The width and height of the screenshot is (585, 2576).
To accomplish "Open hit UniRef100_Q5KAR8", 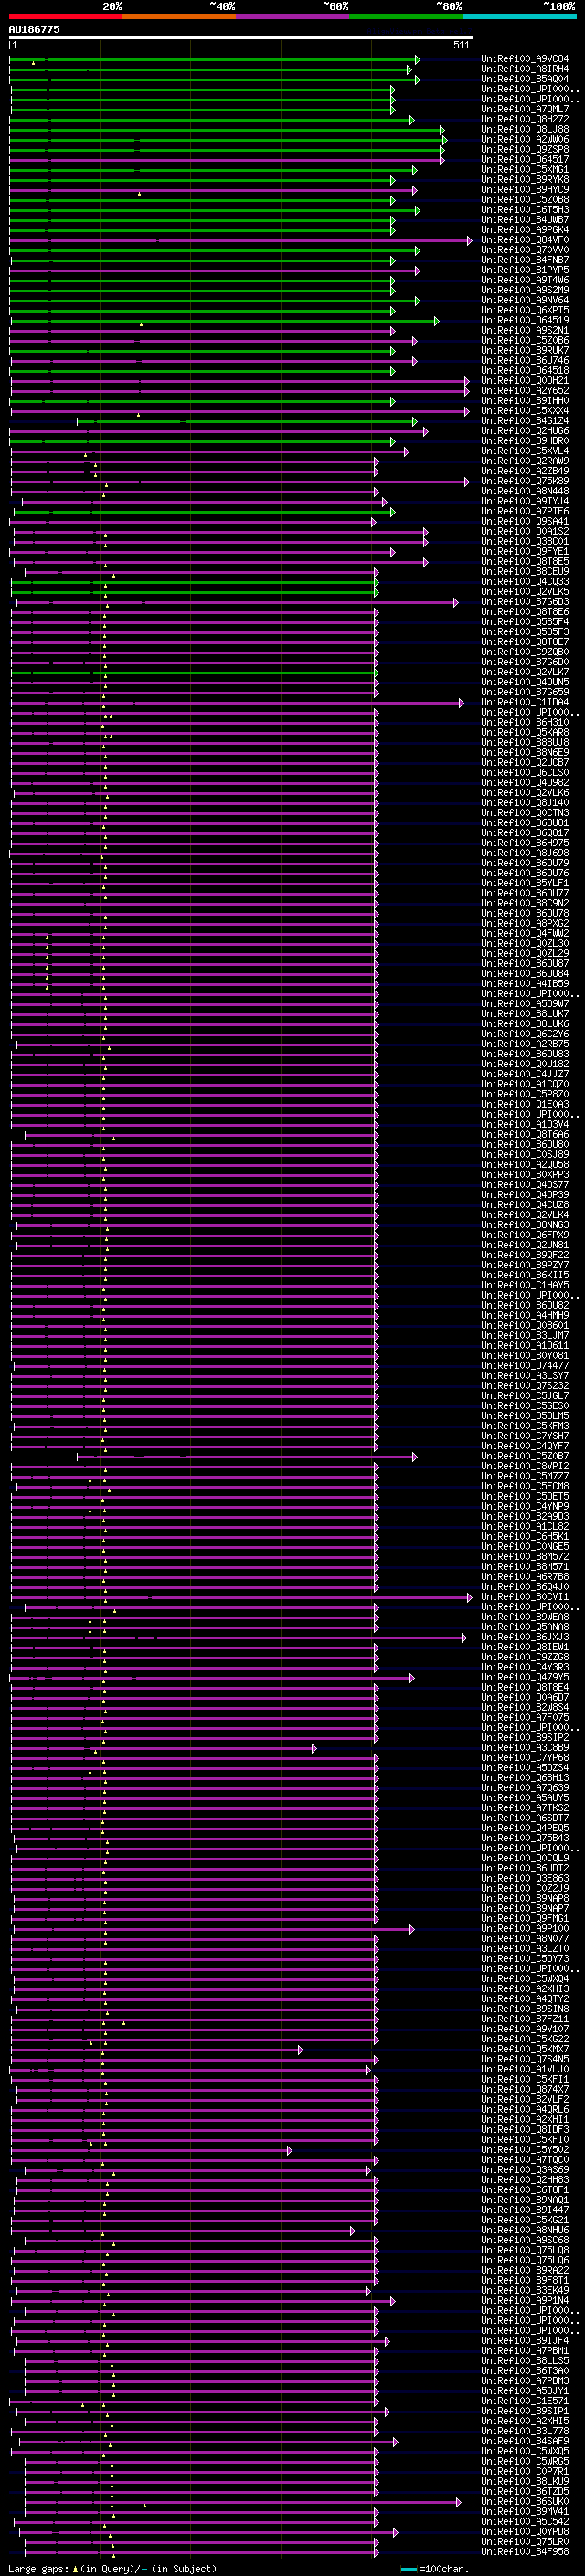I will point(525,733).
